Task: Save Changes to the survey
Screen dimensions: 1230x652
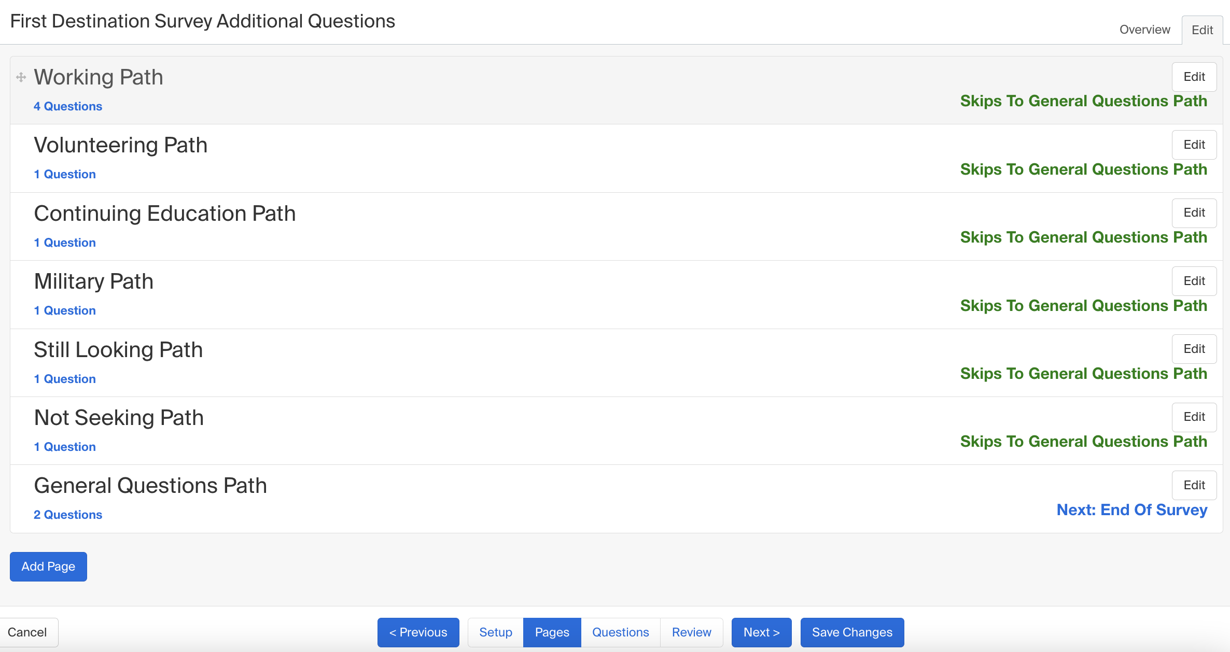Action: click(851, 632)
